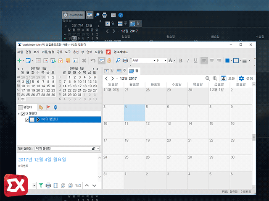Click the zoom in magnifier icon
Image resolution: width=269 pixels, height=201 pixels.
[x=215, y=78]
